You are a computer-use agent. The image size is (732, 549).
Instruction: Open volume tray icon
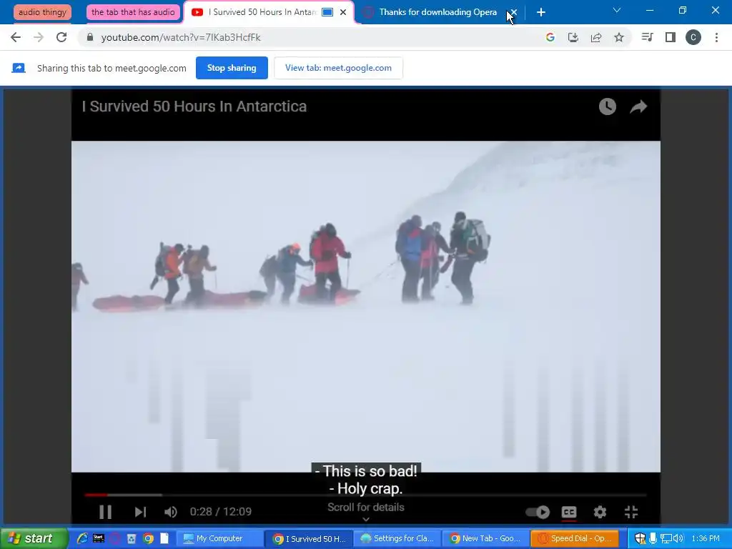point(678,539)
